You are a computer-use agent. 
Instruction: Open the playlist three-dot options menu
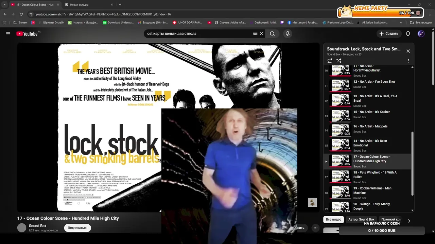[408, 61]
